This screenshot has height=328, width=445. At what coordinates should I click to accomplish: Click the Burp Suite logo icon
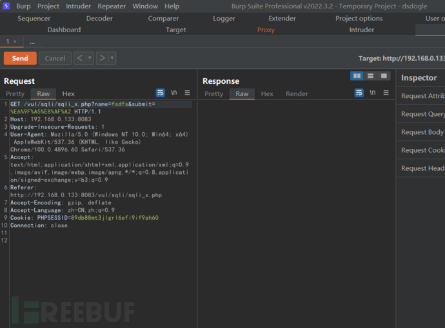click(x=6, y=6)
